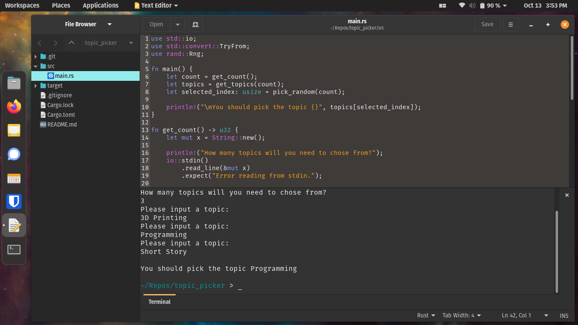This screenshot has height=325, width=578.
Task: Expand the .git folder
Action: click(x=36, y=56)
